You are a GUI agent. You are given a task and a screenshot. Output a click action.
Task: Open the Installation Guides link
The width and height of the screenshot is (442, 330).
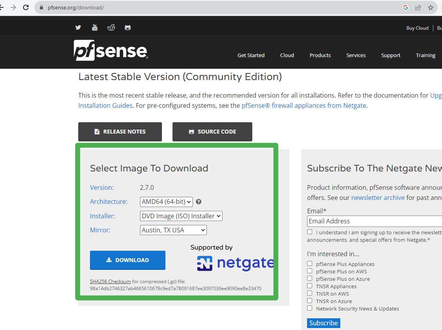105,105
